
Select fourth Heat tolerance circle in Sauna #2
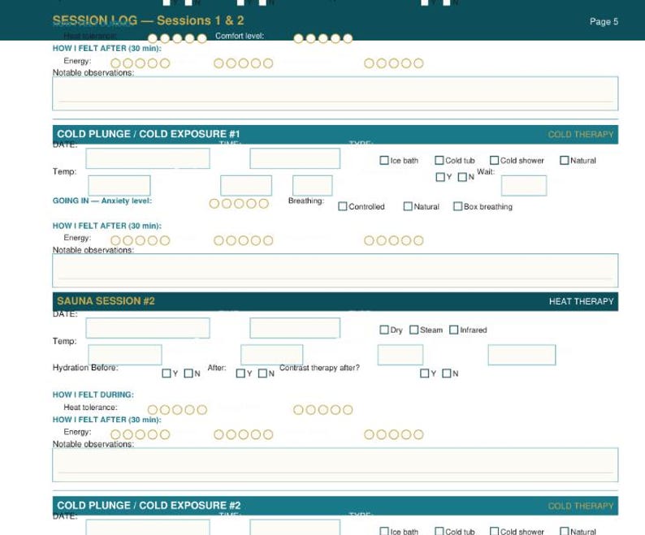189,410
